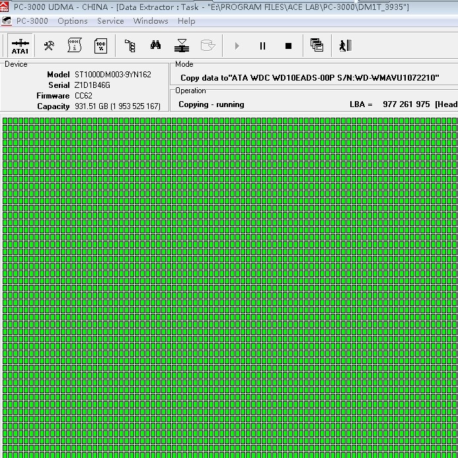
Task: Open the hammer and wrench utilities icon
Action: tap(49, 46)
